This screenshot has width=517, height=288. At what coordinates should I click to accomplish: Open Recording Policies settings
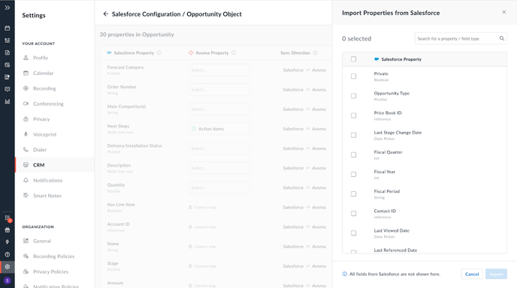pos(54,256)
